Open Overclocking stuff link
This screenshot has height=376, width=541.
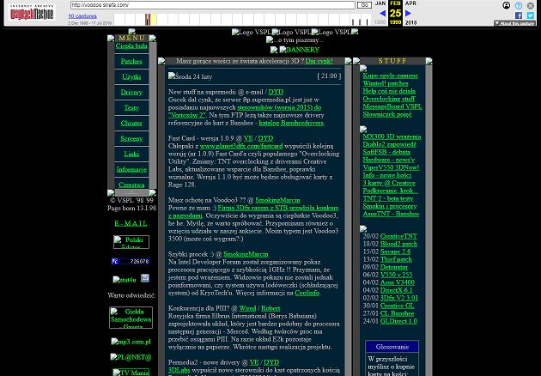389,99
